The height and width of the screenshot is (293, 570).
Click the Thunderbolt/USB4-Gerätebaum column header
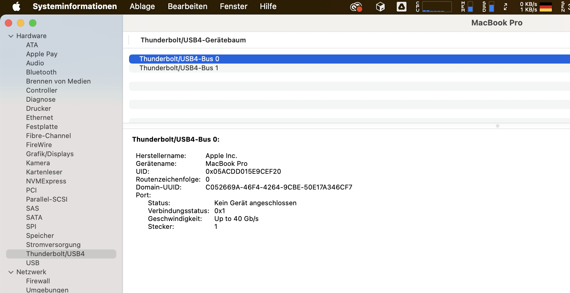(x=193, y=40)
